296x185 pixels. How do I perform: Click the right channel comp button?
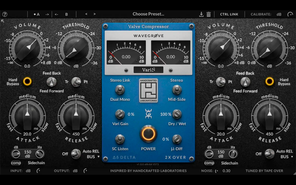coord(209,163)
